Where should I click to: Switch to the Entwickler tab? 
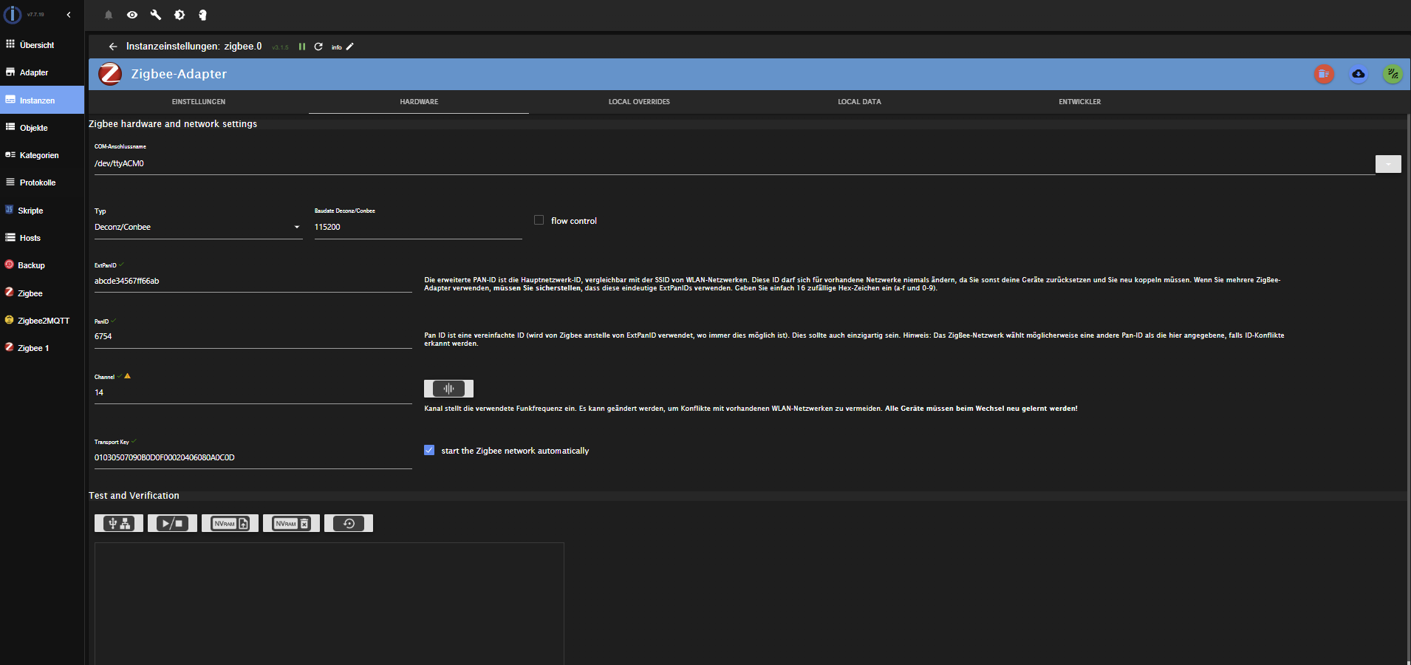coord(1079,102)
